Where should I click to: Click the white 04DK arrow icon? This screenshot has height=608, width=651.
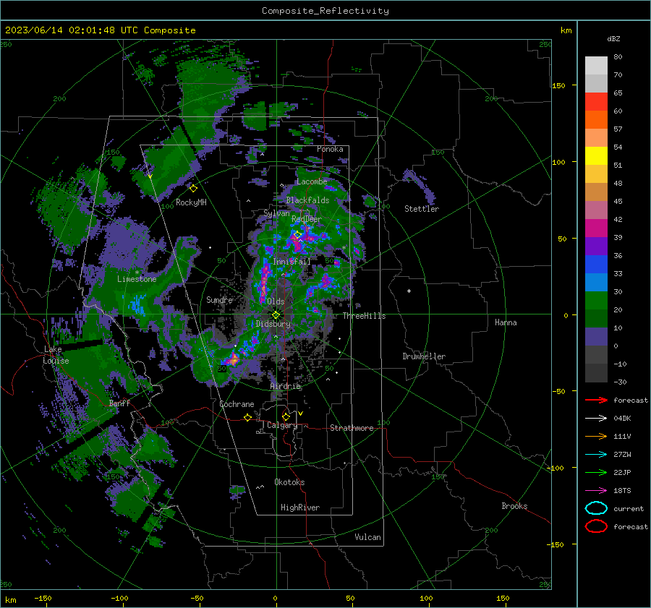[x=596, y=419]
